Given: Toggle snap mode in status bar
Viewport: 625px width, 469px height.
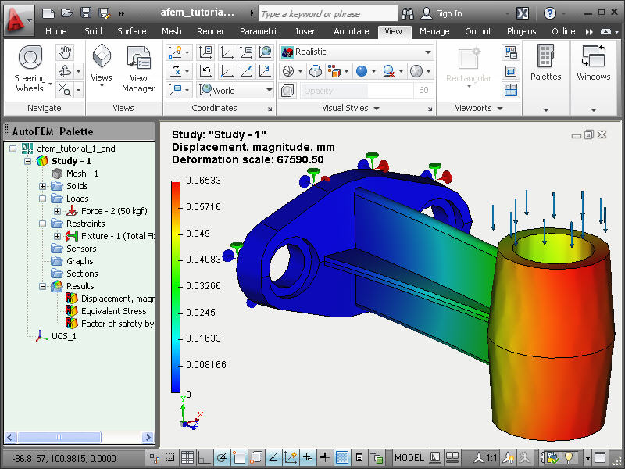Looking at the screenshot, I should 170,457.
